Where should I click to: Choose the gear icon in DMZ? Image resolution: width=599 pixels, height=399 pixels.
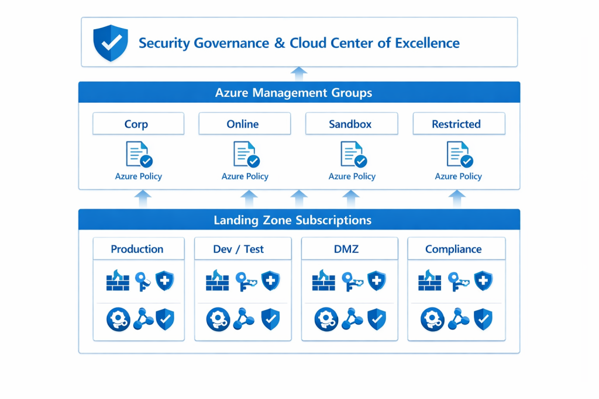pos(326,320)
